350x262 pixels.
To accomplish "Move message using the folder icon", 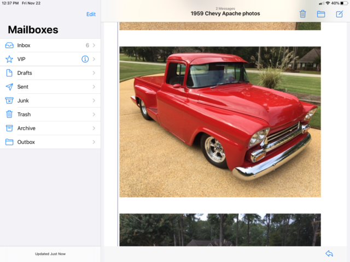I will click(321, 14).
